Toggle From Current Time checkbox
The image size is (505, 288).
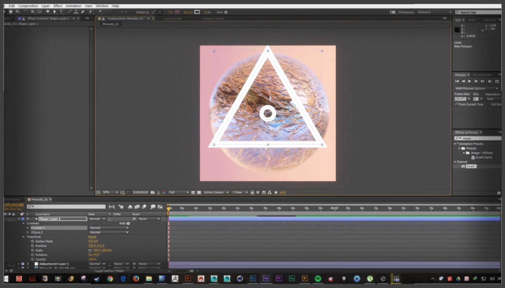click(456, 104)
